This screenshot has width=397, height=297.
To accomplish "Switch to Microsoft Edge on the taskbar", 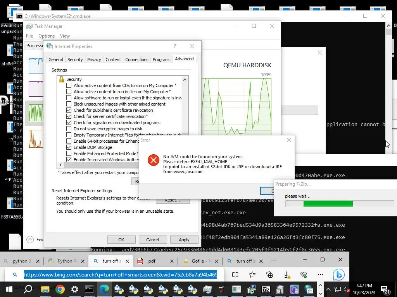I will [x=104, y=289].
